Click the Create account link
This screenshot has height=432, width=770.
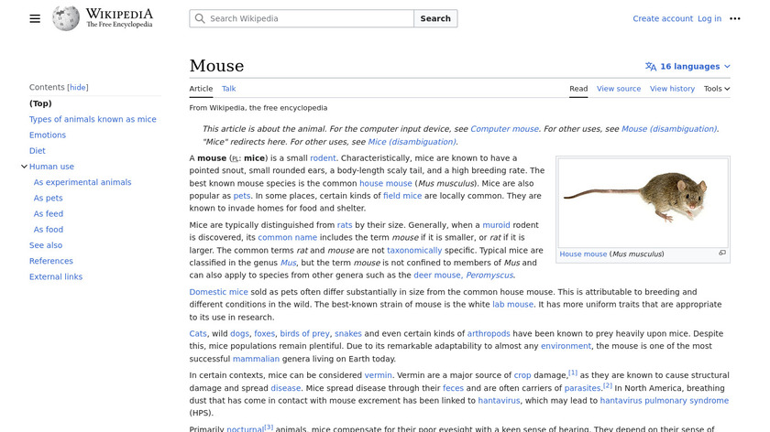[663, 18]
